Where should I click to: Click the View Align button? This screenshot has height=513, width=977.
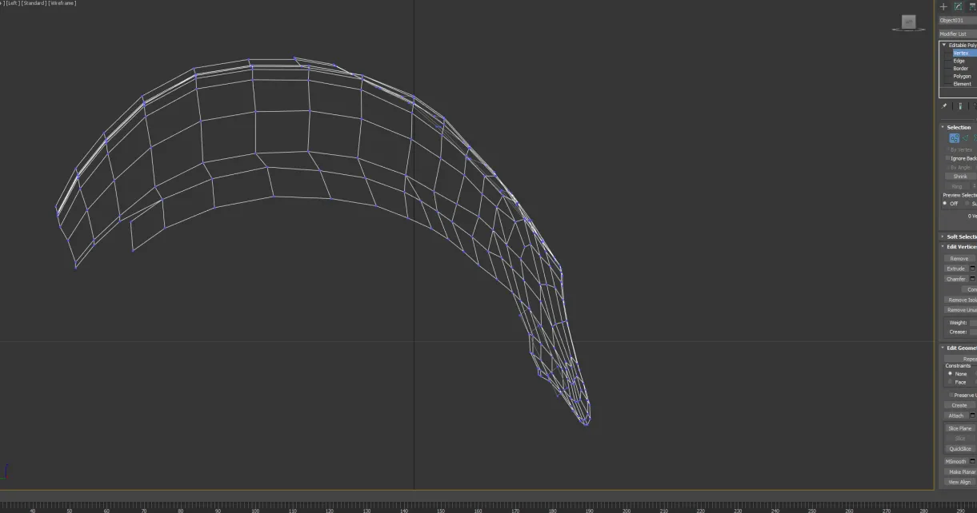[x=959, y=482]
